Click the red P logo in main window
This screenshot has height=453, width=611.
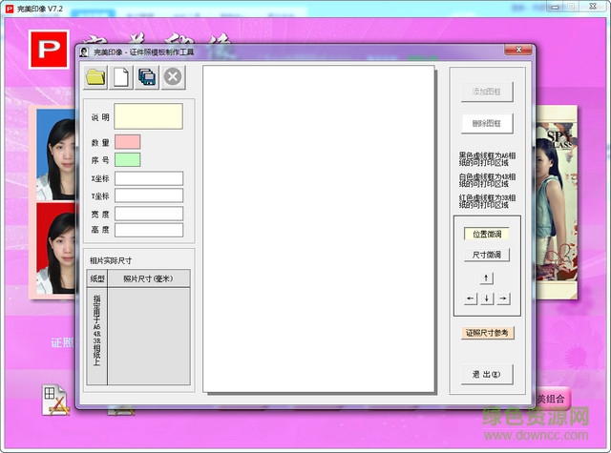[49, 50]
